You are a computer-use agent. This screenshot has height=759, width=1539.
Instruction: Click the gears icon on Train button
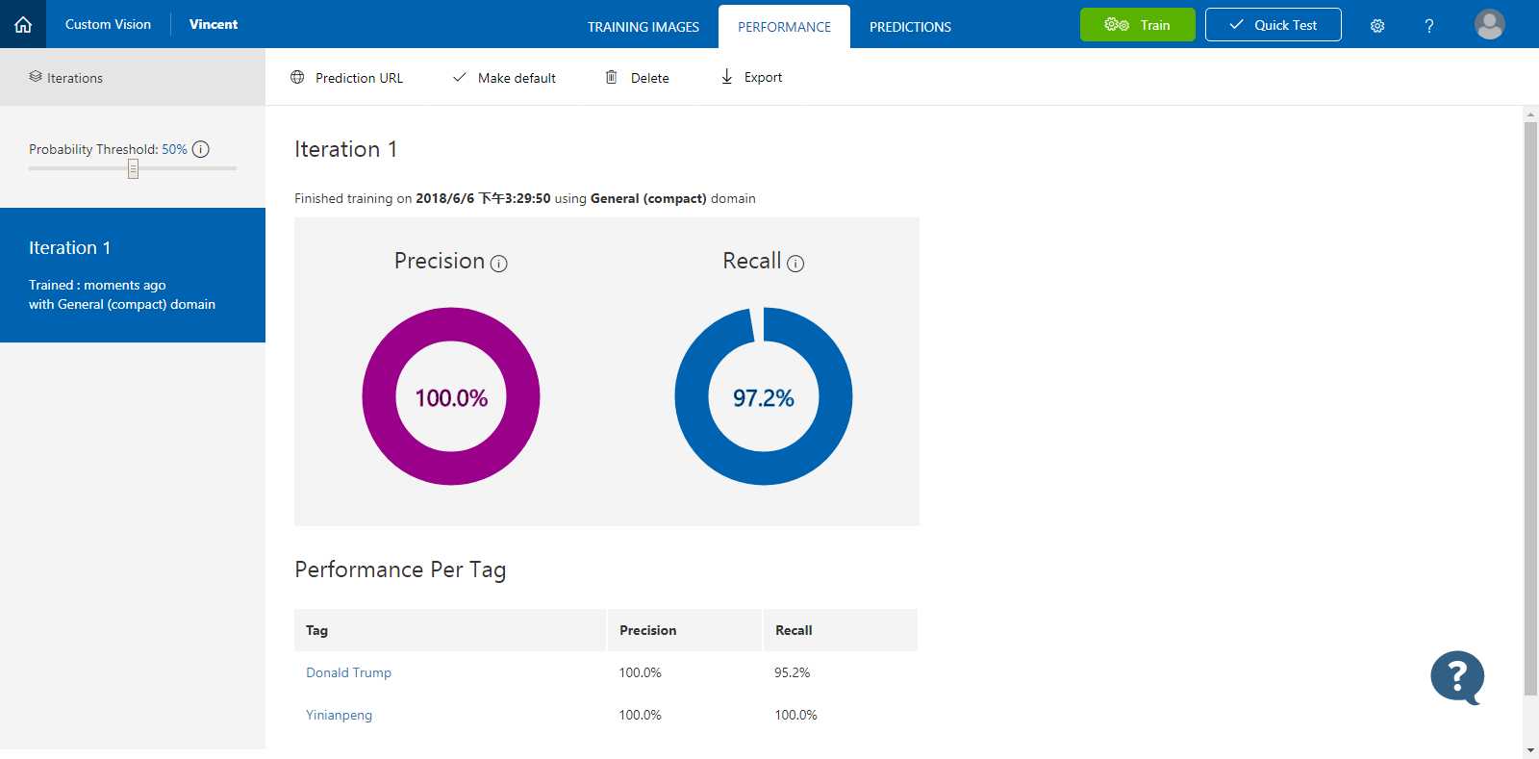1117,25
